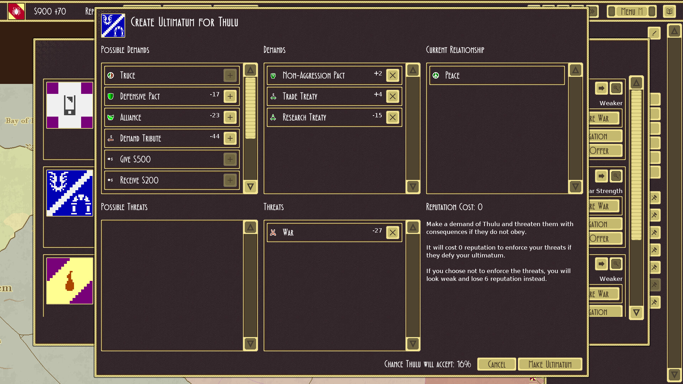Click the purple-and-white faction flag thumbnail on left
Viewport: 683px width, 384px height.
[69, 105]
